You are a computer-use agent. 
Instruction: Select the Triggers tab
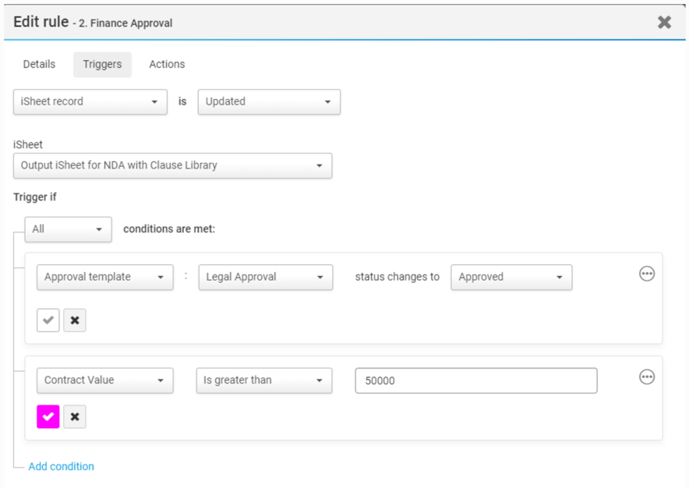point(102,65)
